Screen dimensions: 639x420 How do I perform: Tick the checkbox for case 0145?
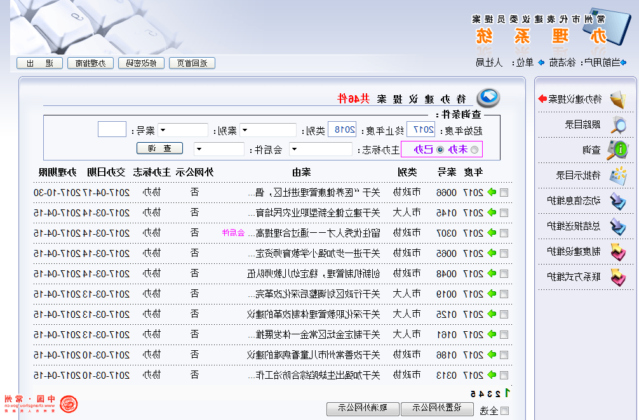pos(504,213)
